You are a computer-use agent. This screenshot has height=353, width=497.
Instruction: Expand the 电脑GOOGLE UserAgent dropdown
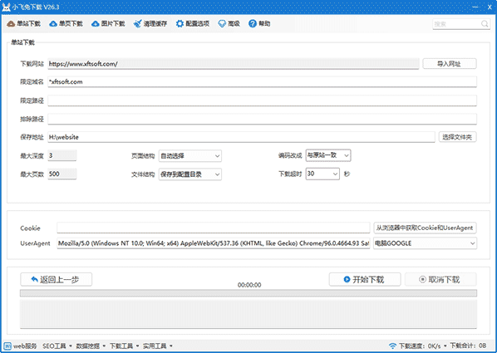click(425, 243)
